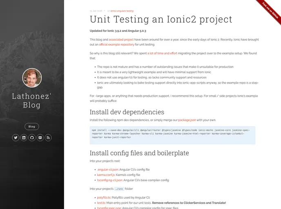Screen dimensions: 281x209
Task: Open the GitHub profile icon
Action: [32, 138]
